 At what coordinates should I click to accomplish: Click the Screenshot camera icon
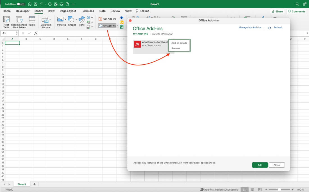pos(88,27)
